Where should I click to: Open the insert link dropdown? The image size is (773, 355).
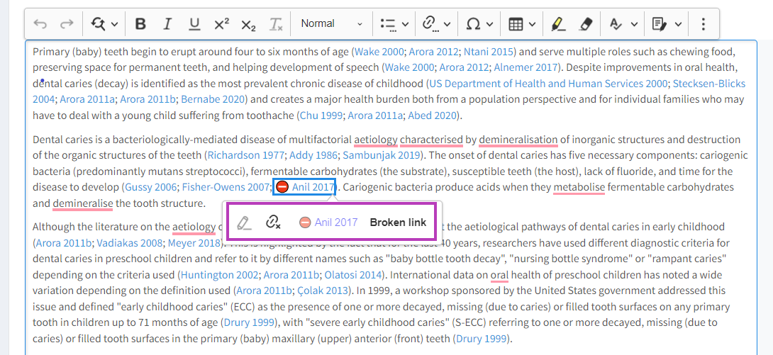[x=436, y=24]
